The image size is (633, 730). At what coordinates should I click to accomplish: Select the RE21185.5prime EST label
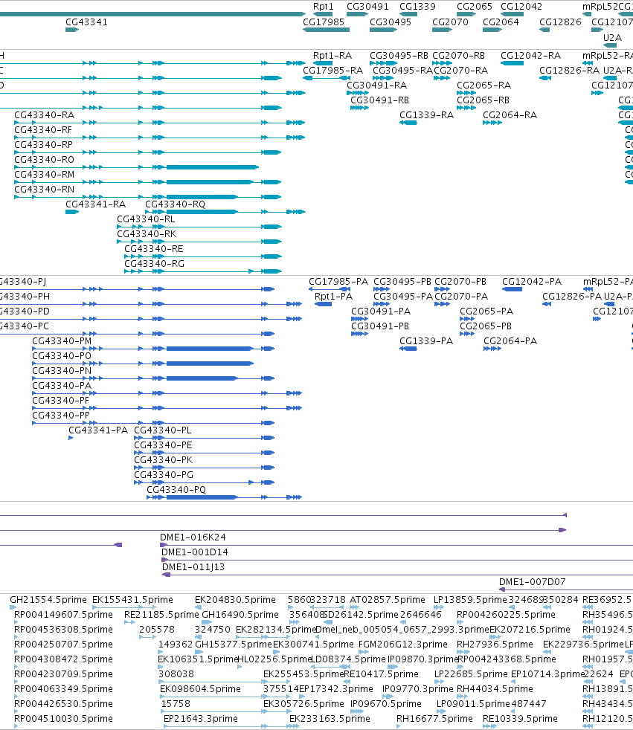[161, 615]
